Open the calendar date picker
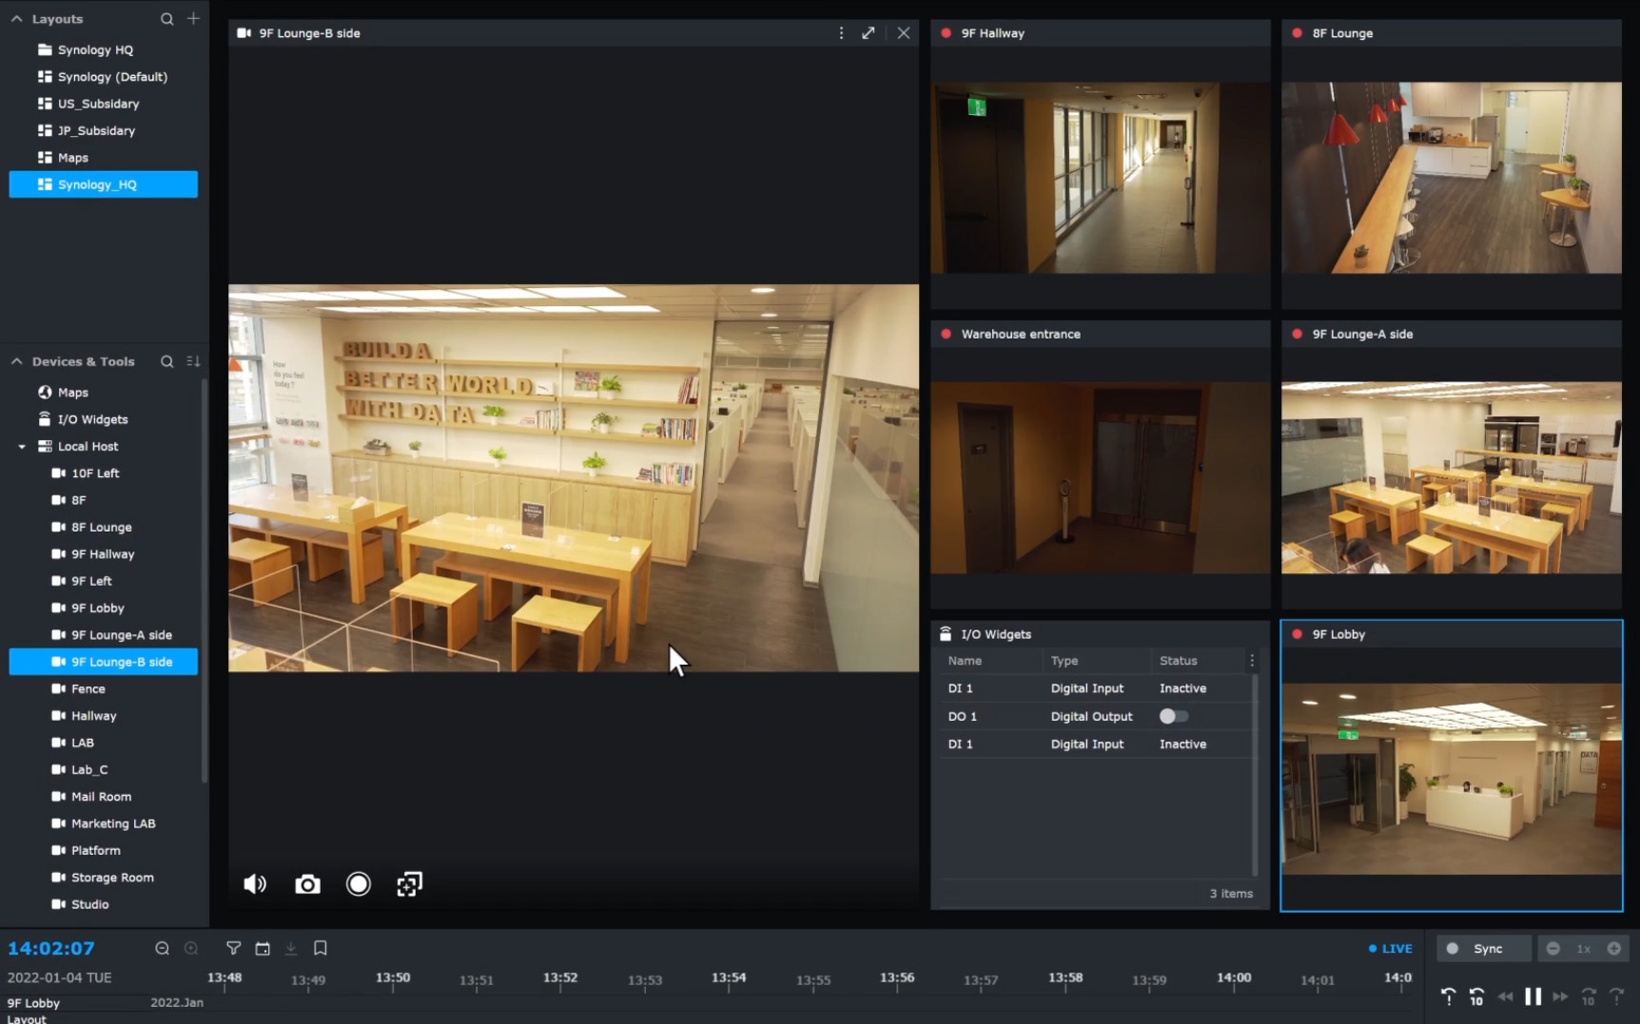 coord(263,948)
